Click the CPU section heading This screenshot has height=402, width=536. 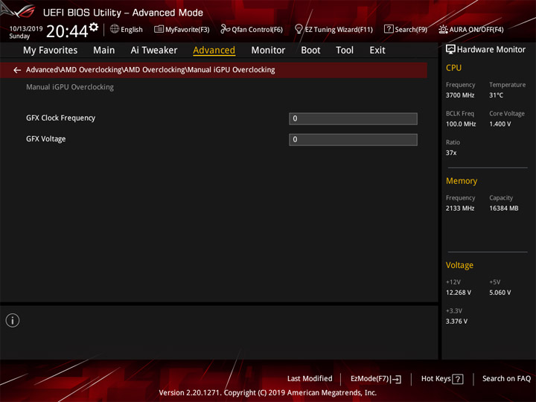tap(453, 68)
